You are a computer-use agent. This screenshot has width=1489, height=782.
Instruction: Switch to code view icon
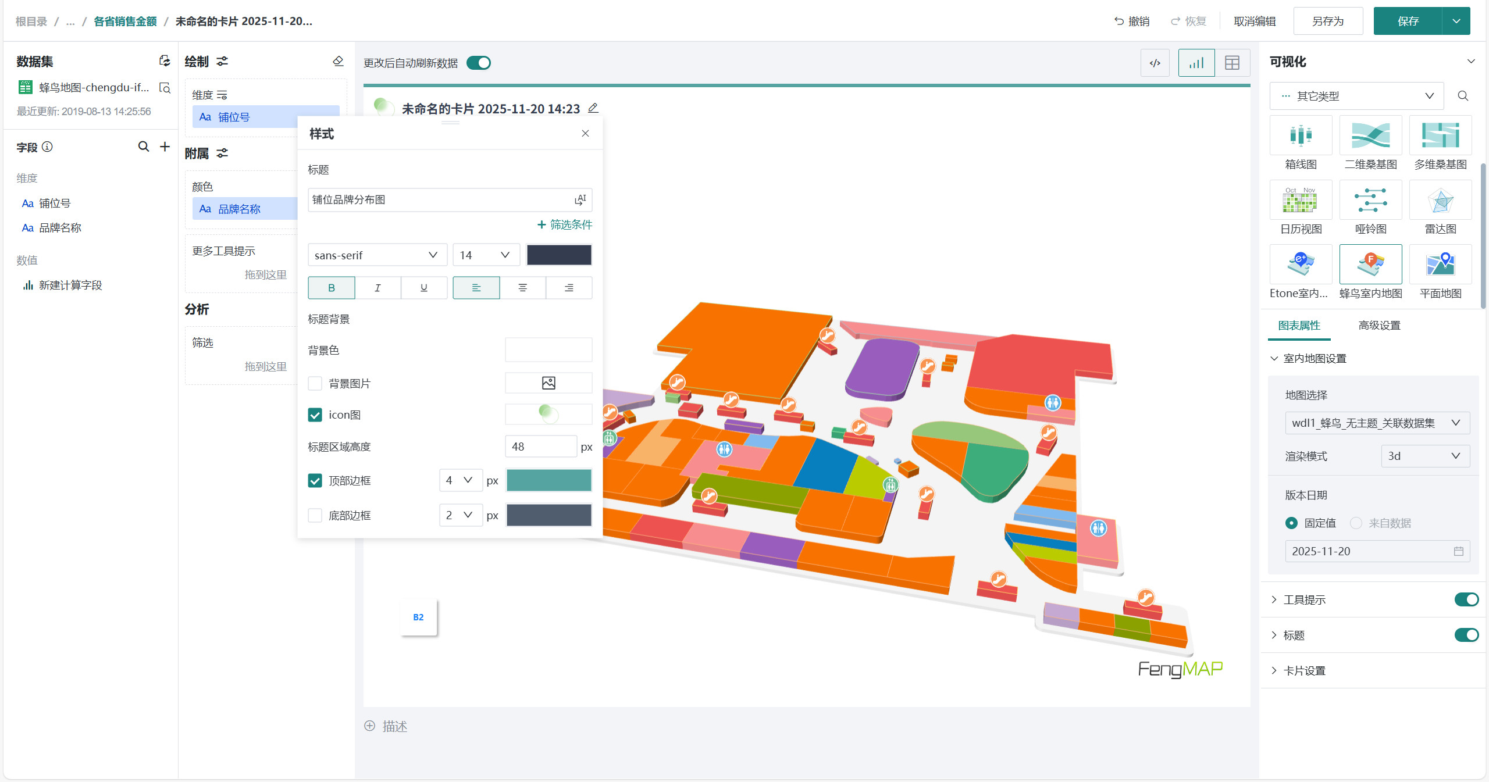coord(1155,63)
